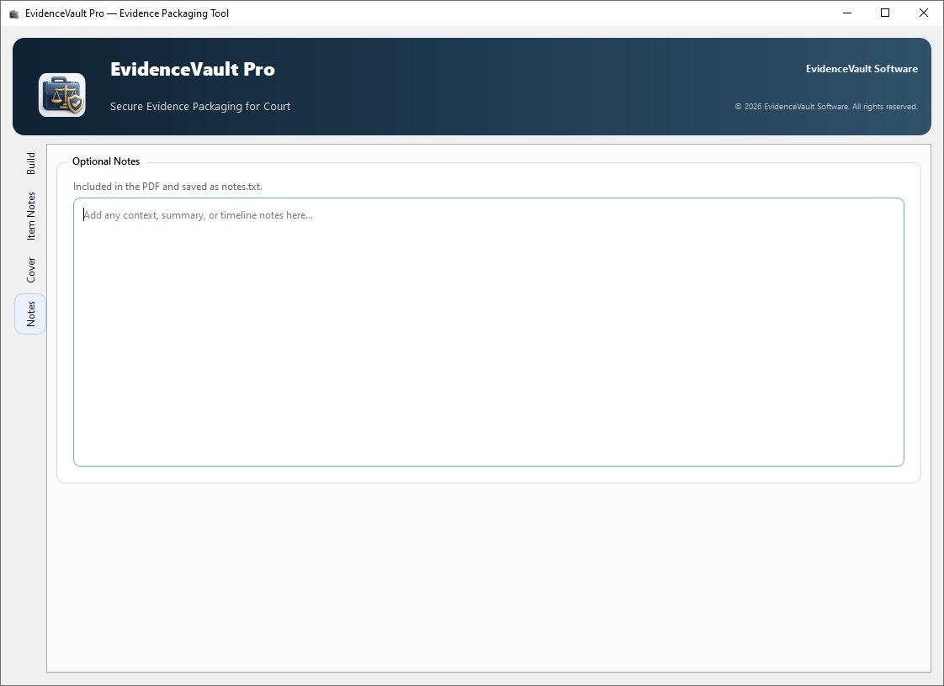Switch to the Build tab

(x=30, y=161)
